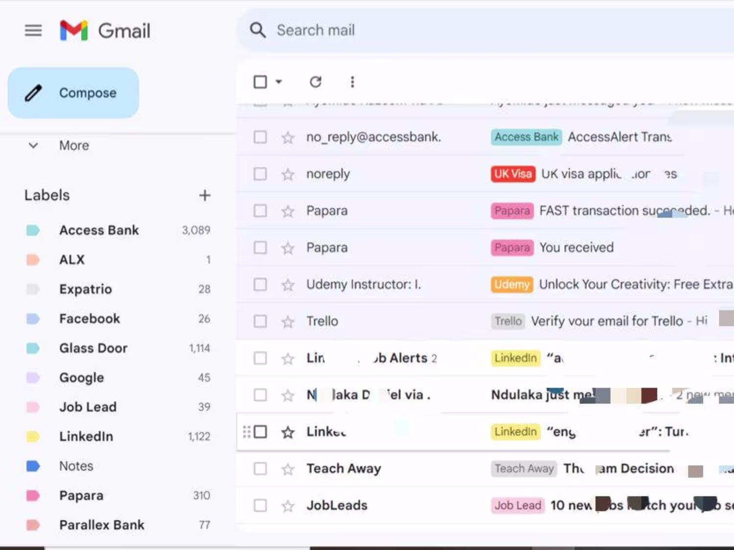The image size is (734, 550).
Task: Select the Udemy Instructor email checkbox
Action: click(260, 285)
